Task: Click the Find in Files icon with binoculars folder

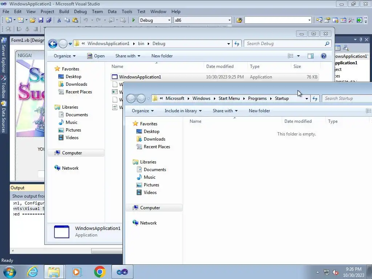Action: coord(239,20)
